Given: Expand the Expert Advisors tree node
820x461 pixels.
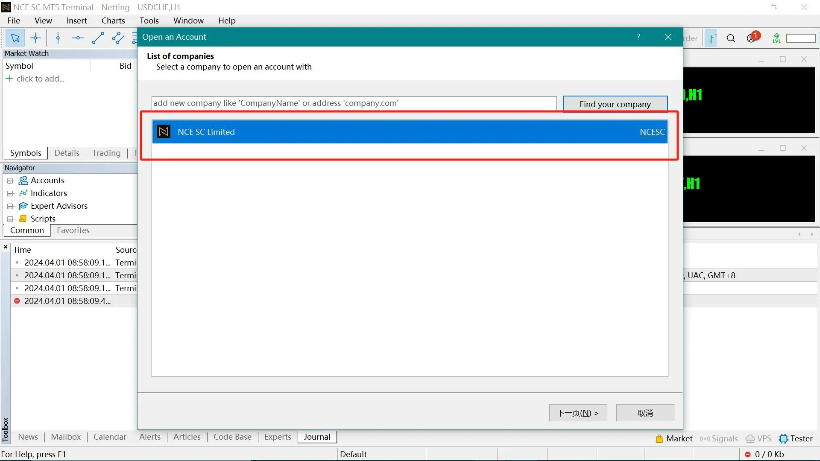Looking at the screenshot, I should point(10,206).
